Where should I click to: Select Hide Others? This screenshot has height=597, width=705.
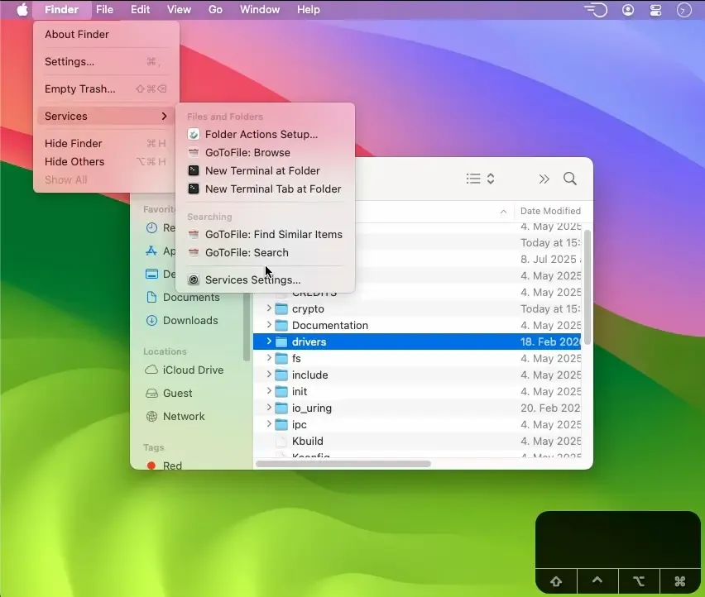click(x=106, y=162)
